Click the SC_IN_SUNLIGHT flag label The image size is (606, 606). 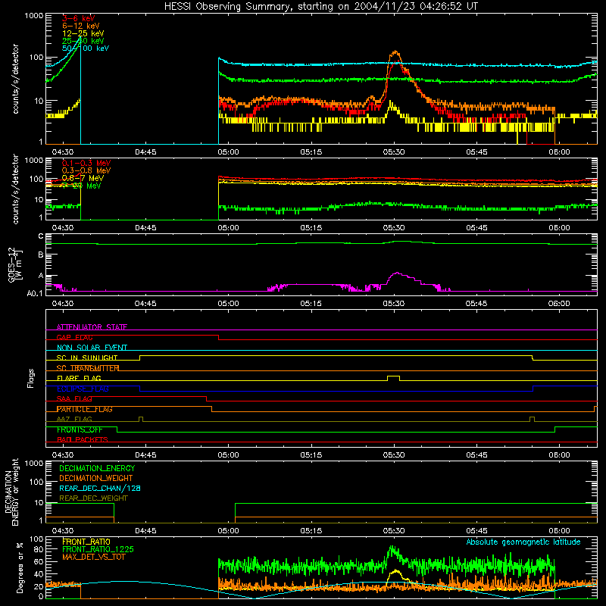(x=87, y=358)
